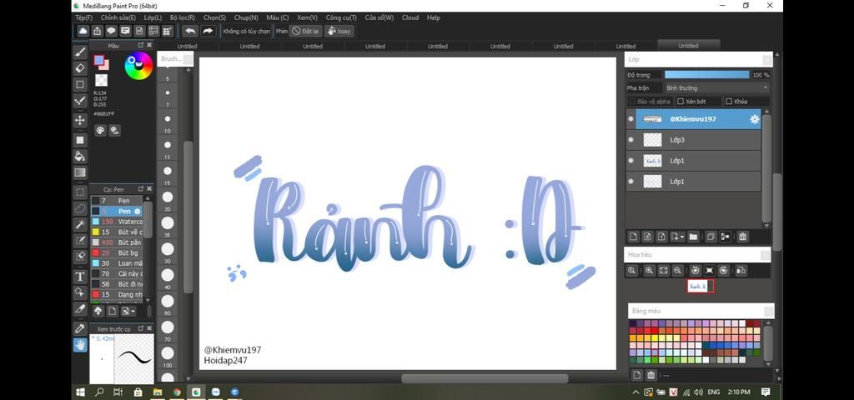Click the speech bubble icon in toolbar
The width and height of the screenshot is (854, 400).
coord(111,31)
